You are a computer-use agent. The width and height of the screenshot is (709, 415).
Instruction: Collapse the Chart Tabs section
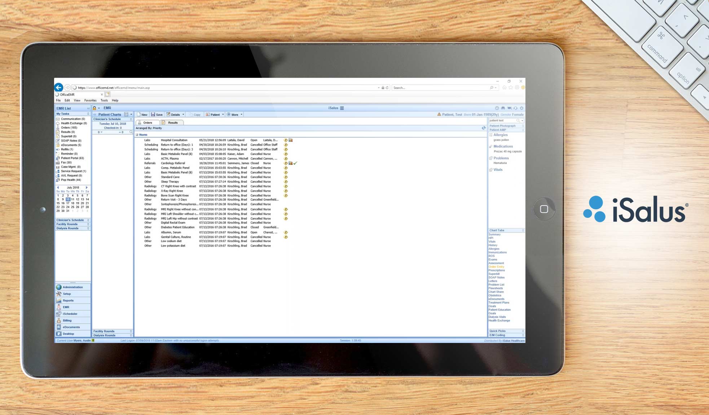point(523,230)
